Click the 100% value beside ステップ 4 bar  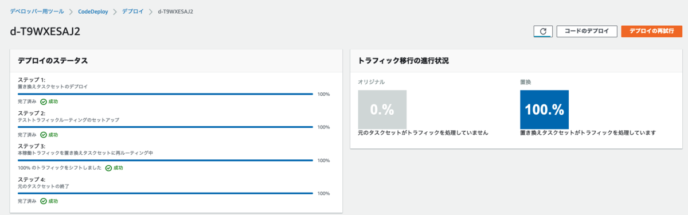pos(323,194)
